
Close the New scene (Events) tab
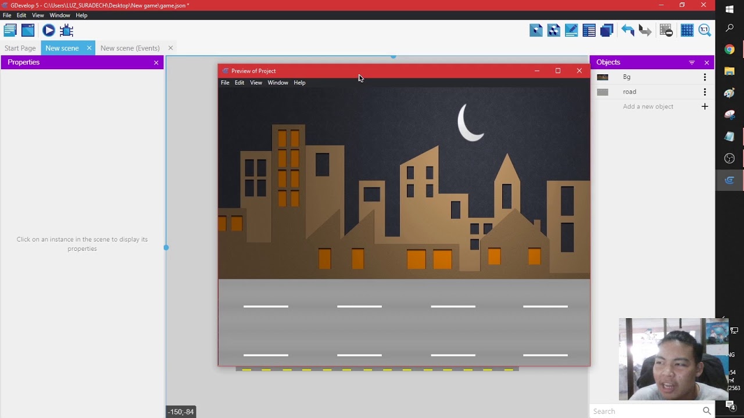coord(170,48)
